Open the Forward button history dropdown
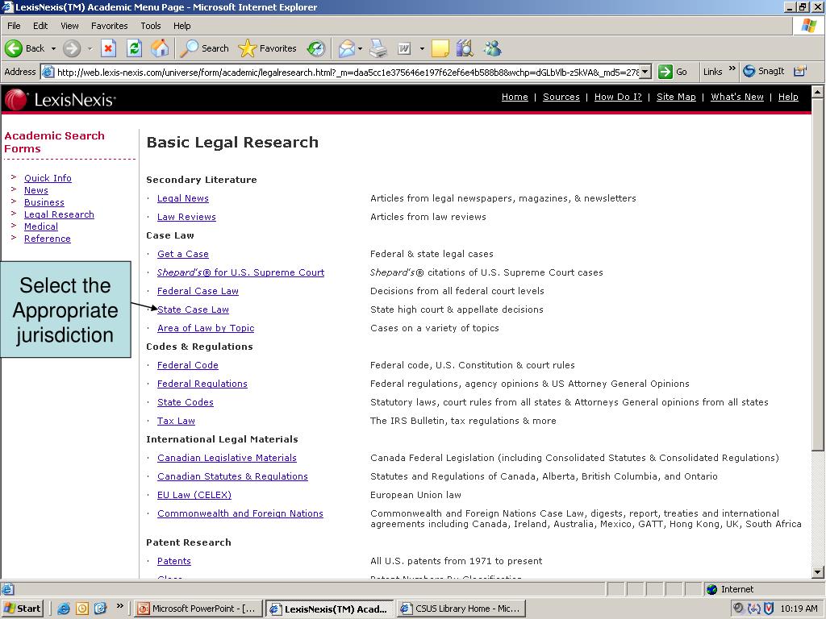The height and width of the screenshot is (619, 826). point(90,48)
